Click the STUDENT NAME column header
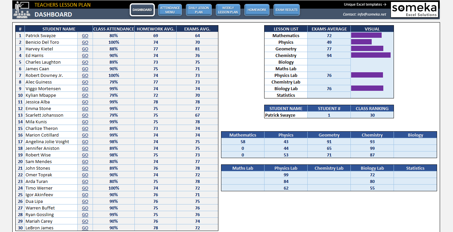 pos(59,29)
